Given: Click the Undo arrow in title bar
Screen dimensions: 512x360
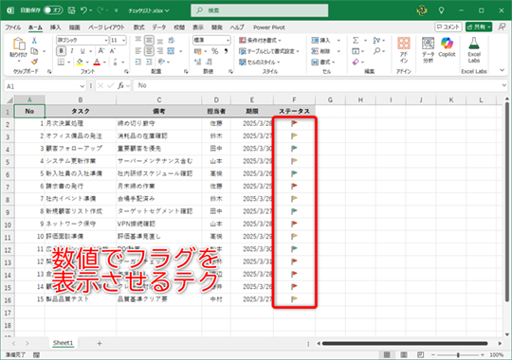Looking at the screenshot, I should (84, 10).
